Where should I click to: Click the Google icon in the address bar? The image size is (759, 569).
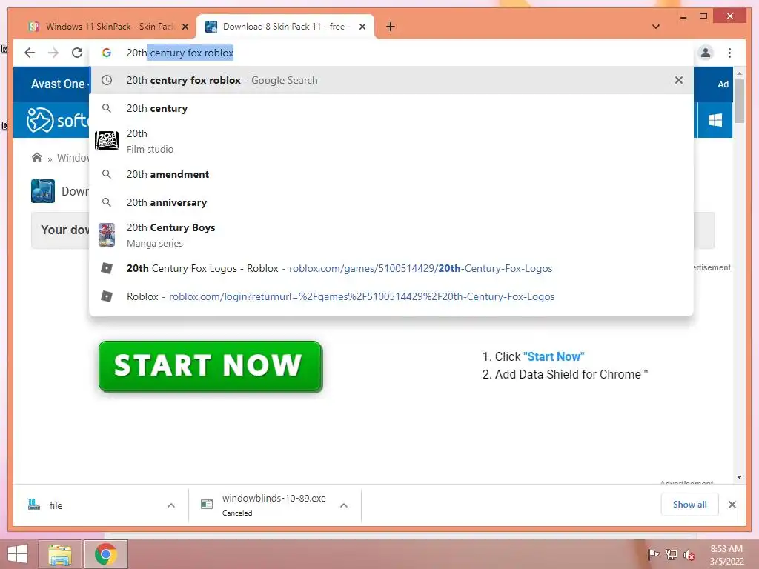(107, 53)
